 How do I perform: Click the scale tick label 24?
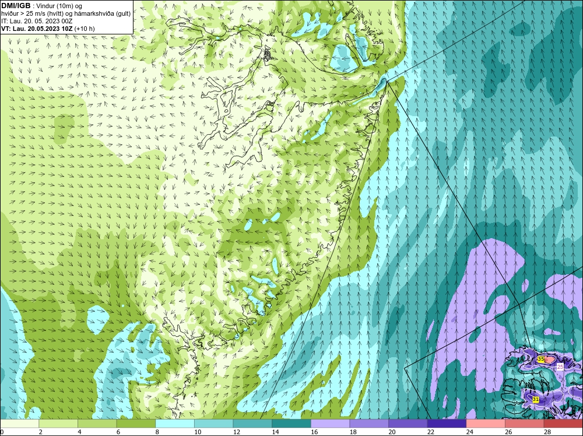click(469, 432)
